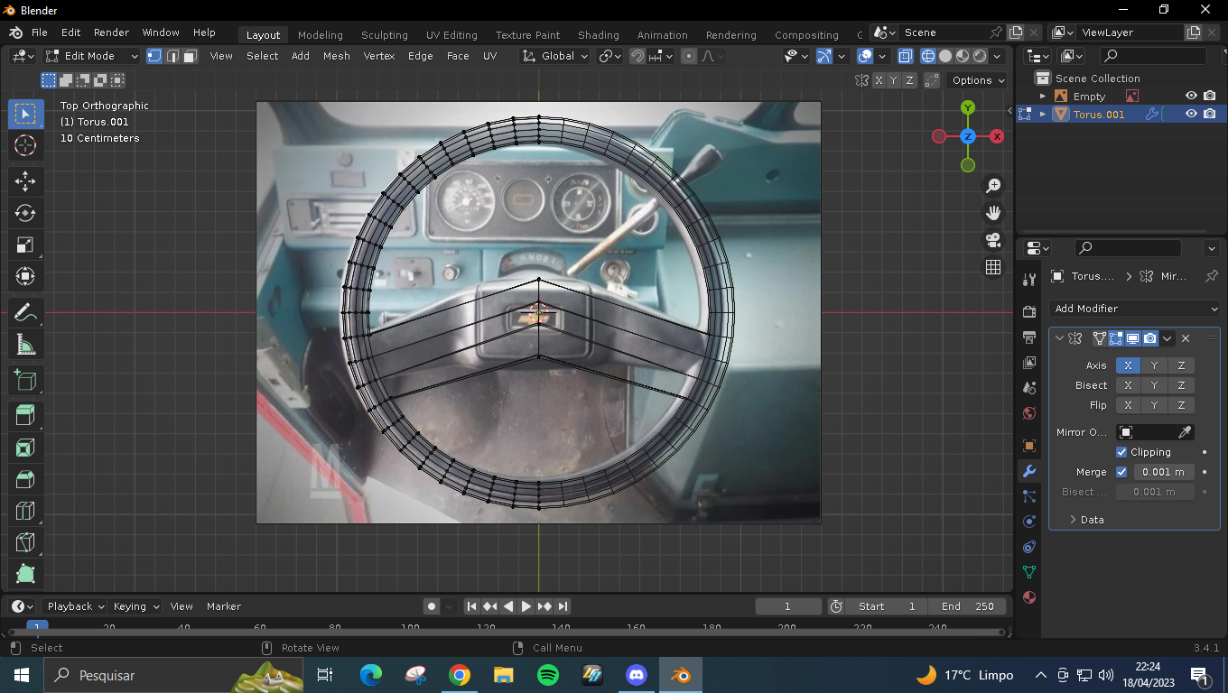
Task: Choose the Annotate pencil tool
Action: 25,312
